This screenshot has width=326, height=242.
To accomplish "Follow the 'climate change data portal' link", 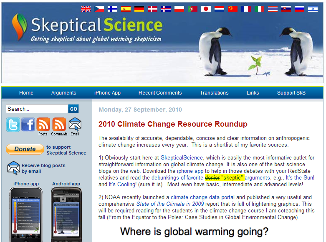I will 198,197.
